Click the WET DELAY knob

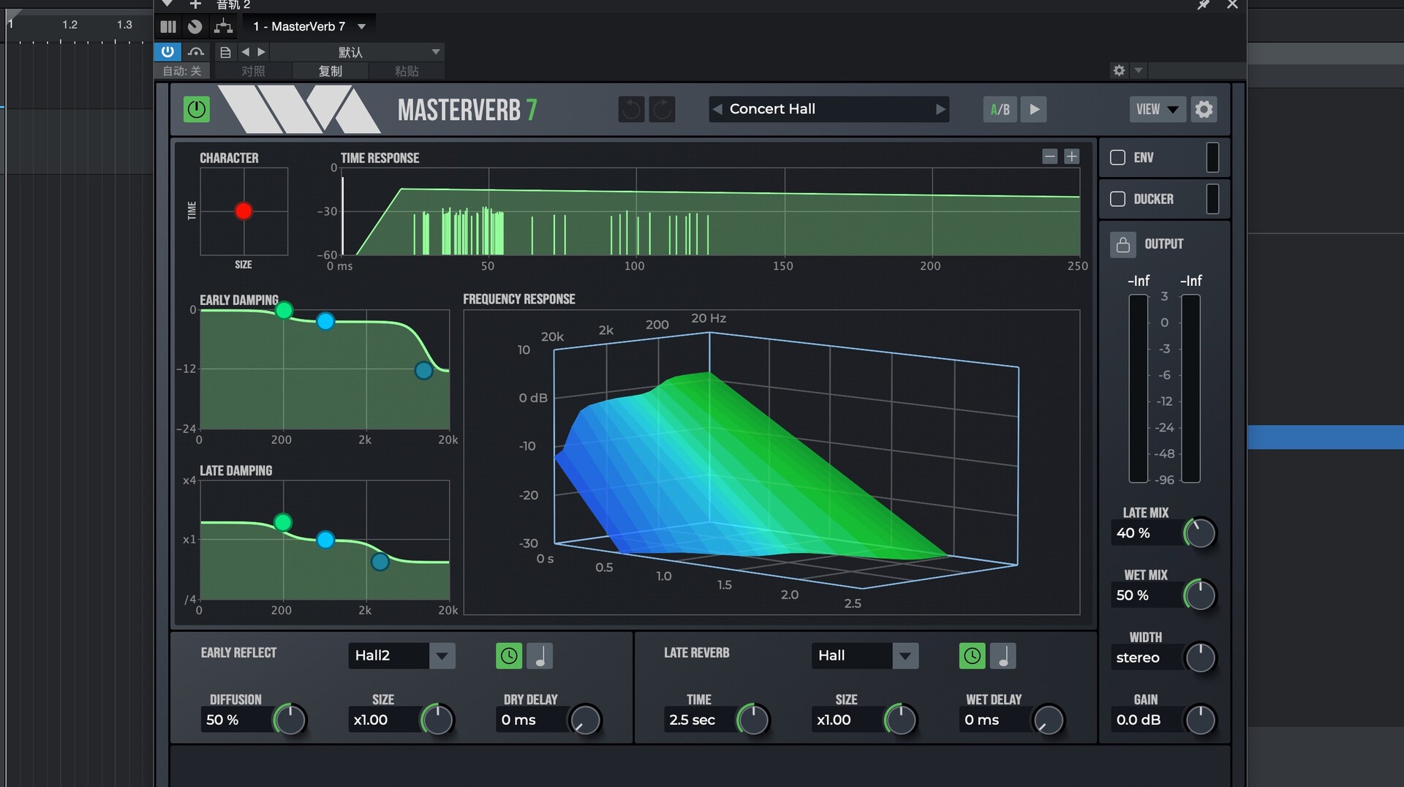(x=1048, y=720)
